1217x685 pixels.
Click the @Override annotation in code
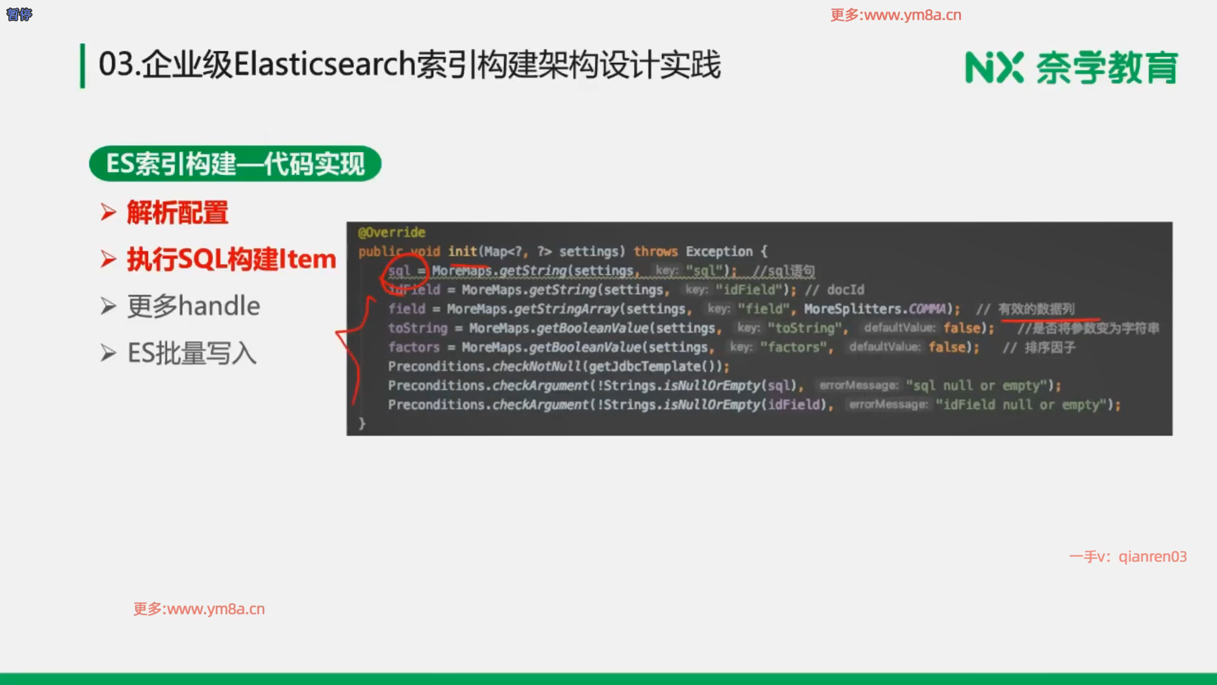point(392,232)
